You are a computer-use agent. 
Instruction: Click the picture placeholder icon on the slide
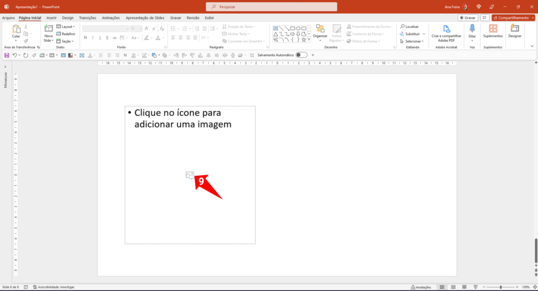pos(190,175)
